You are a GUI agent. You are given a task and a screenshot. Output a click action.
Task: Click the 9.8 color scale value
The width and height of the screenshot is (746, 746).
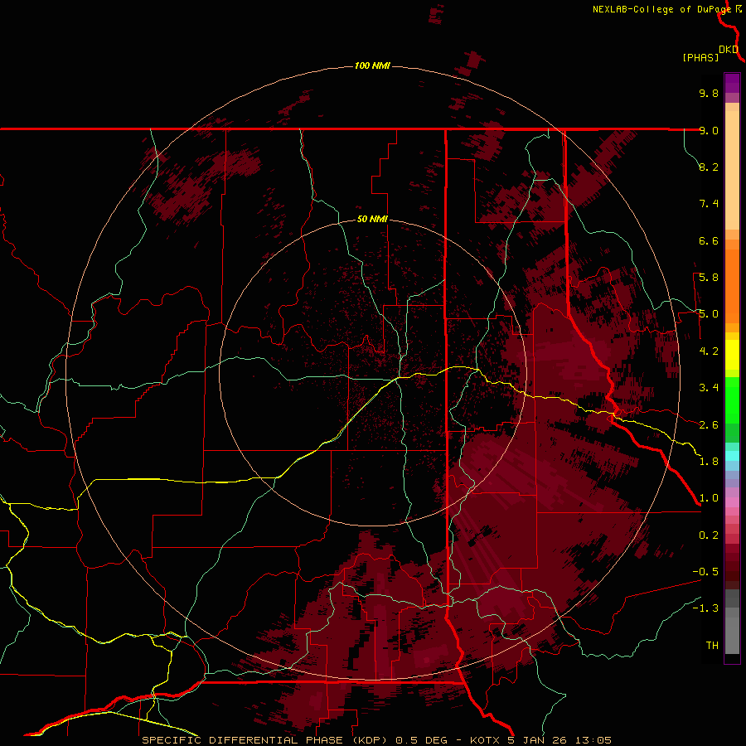coord(709,93)
